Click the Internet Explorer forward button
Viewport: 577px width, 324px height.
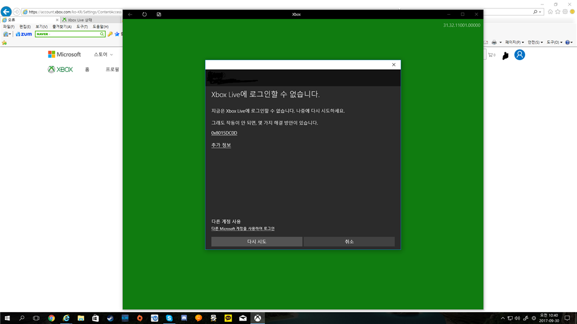tap(16, 12)
